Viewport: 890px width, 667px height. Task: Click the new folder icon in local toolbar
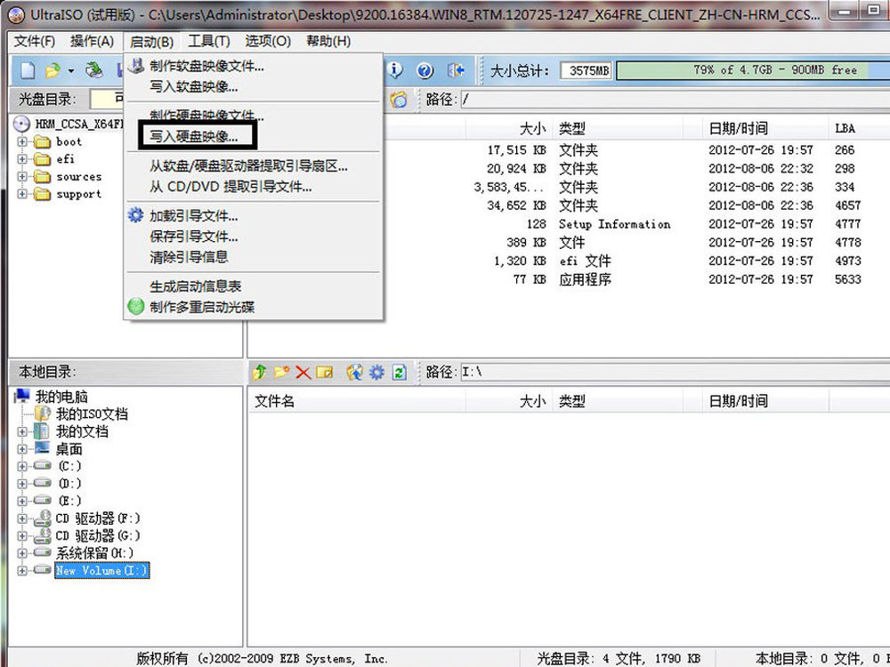(281, 372)
